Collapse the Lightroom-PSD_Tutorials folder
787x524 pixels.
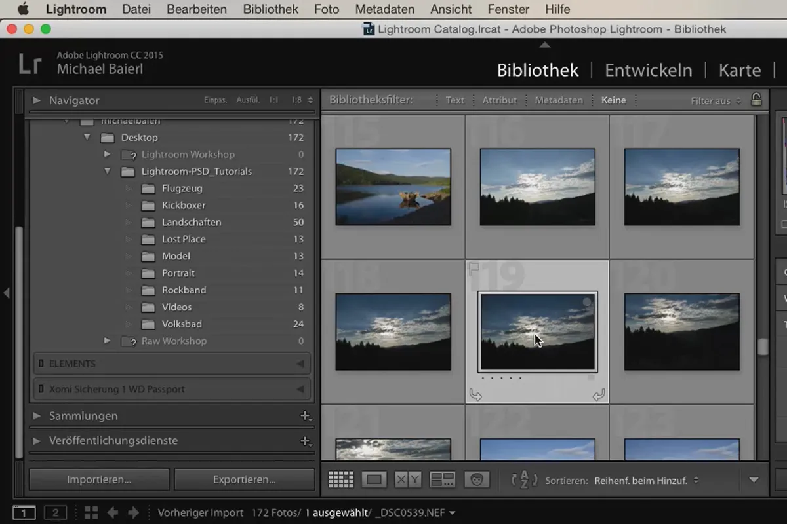(107, 172)
